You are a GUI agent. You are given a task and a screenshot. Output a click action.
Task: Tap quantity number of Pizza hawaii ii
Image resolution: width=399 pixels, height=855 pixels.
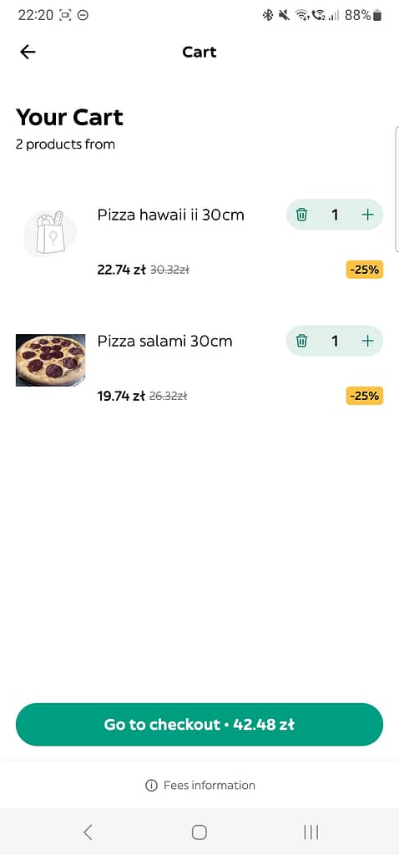point(335,215)
